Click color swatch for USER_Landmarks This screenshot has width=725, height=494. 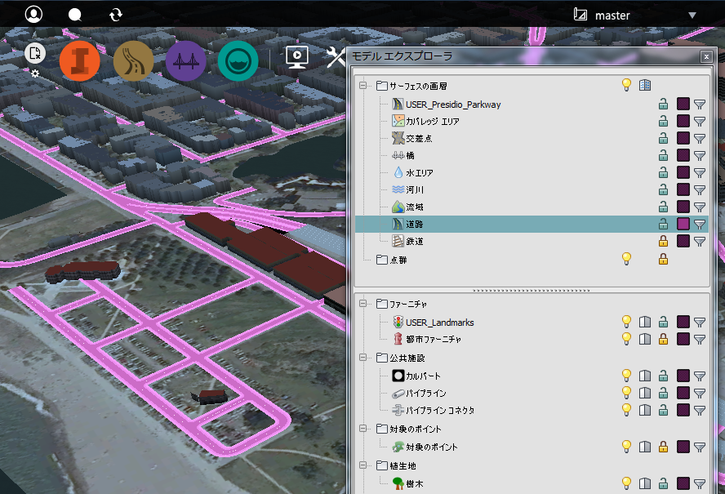click(683, 322)
